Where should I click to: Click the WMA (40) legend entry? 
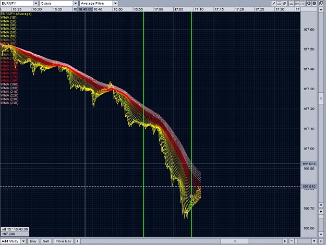point(8,29)
